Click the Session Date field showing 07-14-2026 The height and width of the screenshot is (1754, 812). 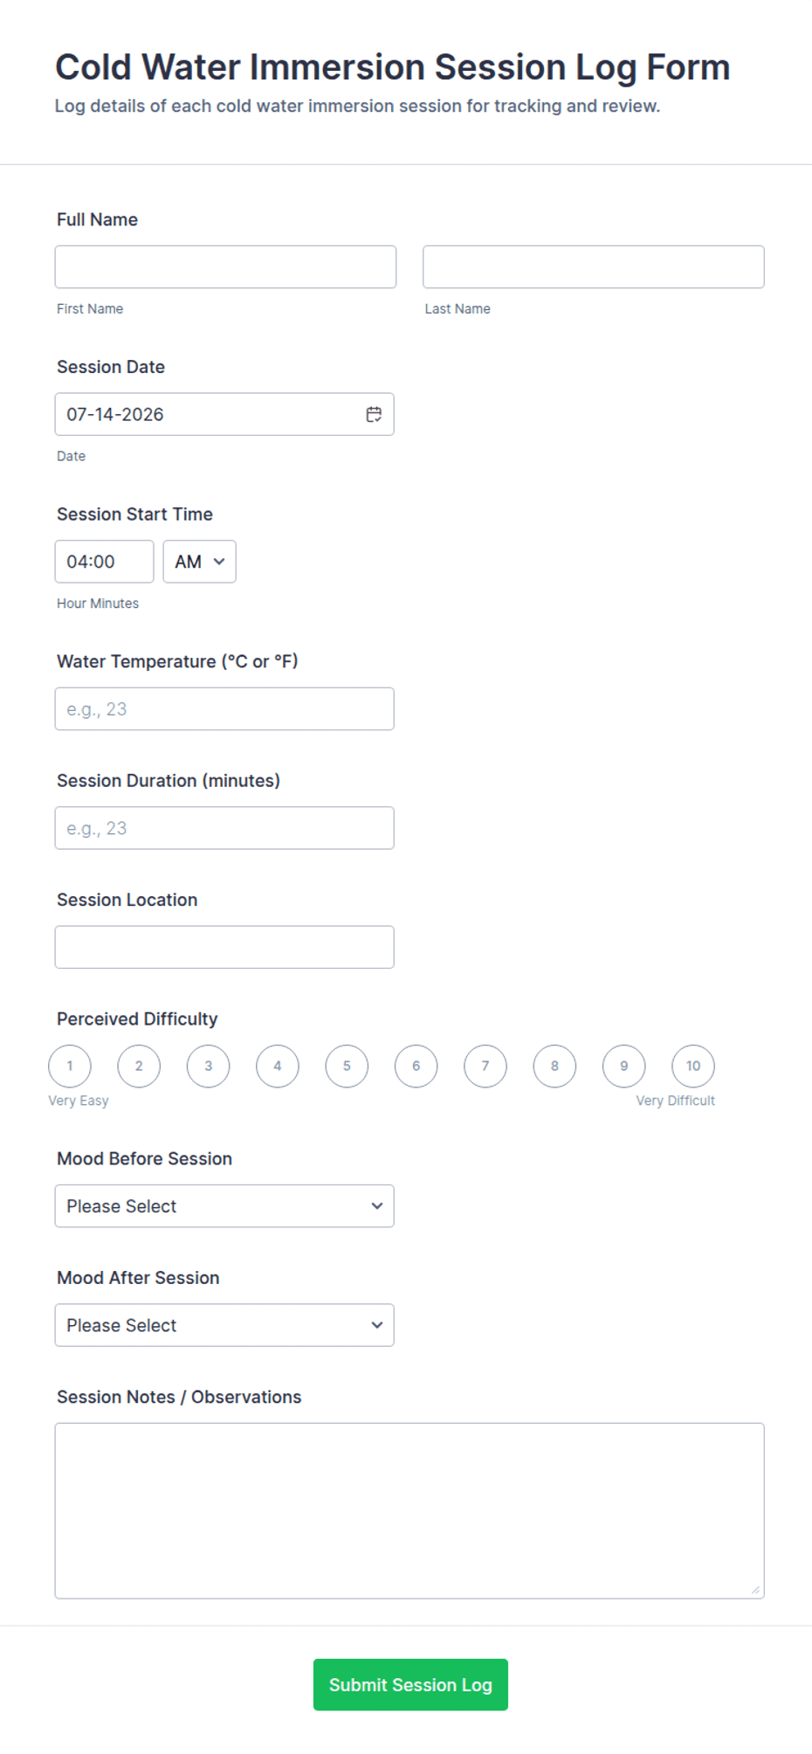(224, 414)
